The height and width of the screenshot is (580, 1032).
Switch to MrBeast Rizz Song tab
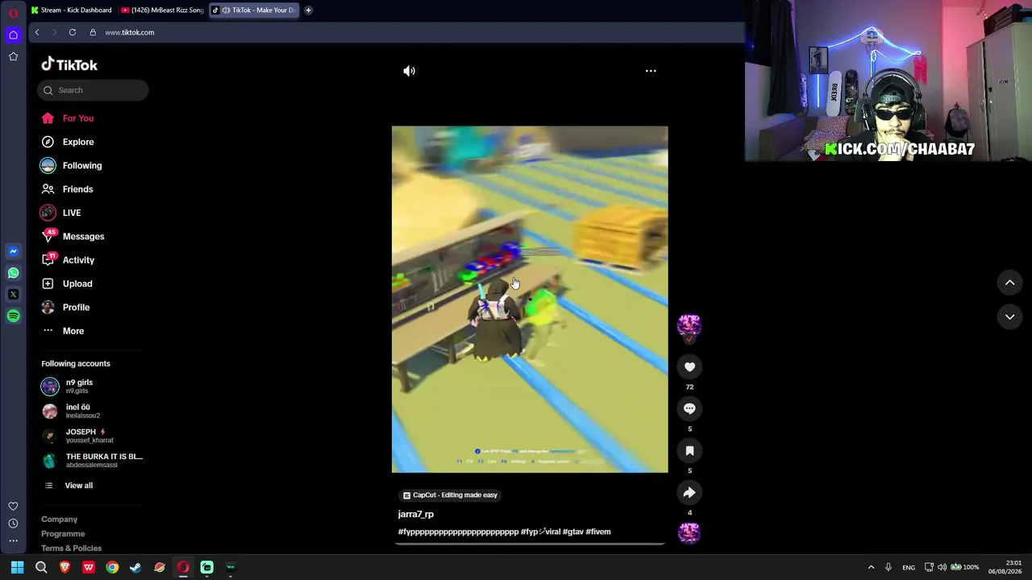pos(162,10)
